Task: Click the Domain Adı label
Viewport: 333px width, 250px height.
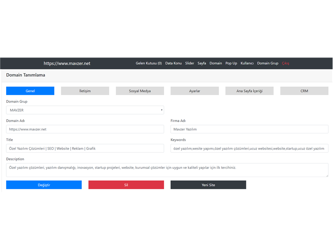Action: (x=15, y=120)
